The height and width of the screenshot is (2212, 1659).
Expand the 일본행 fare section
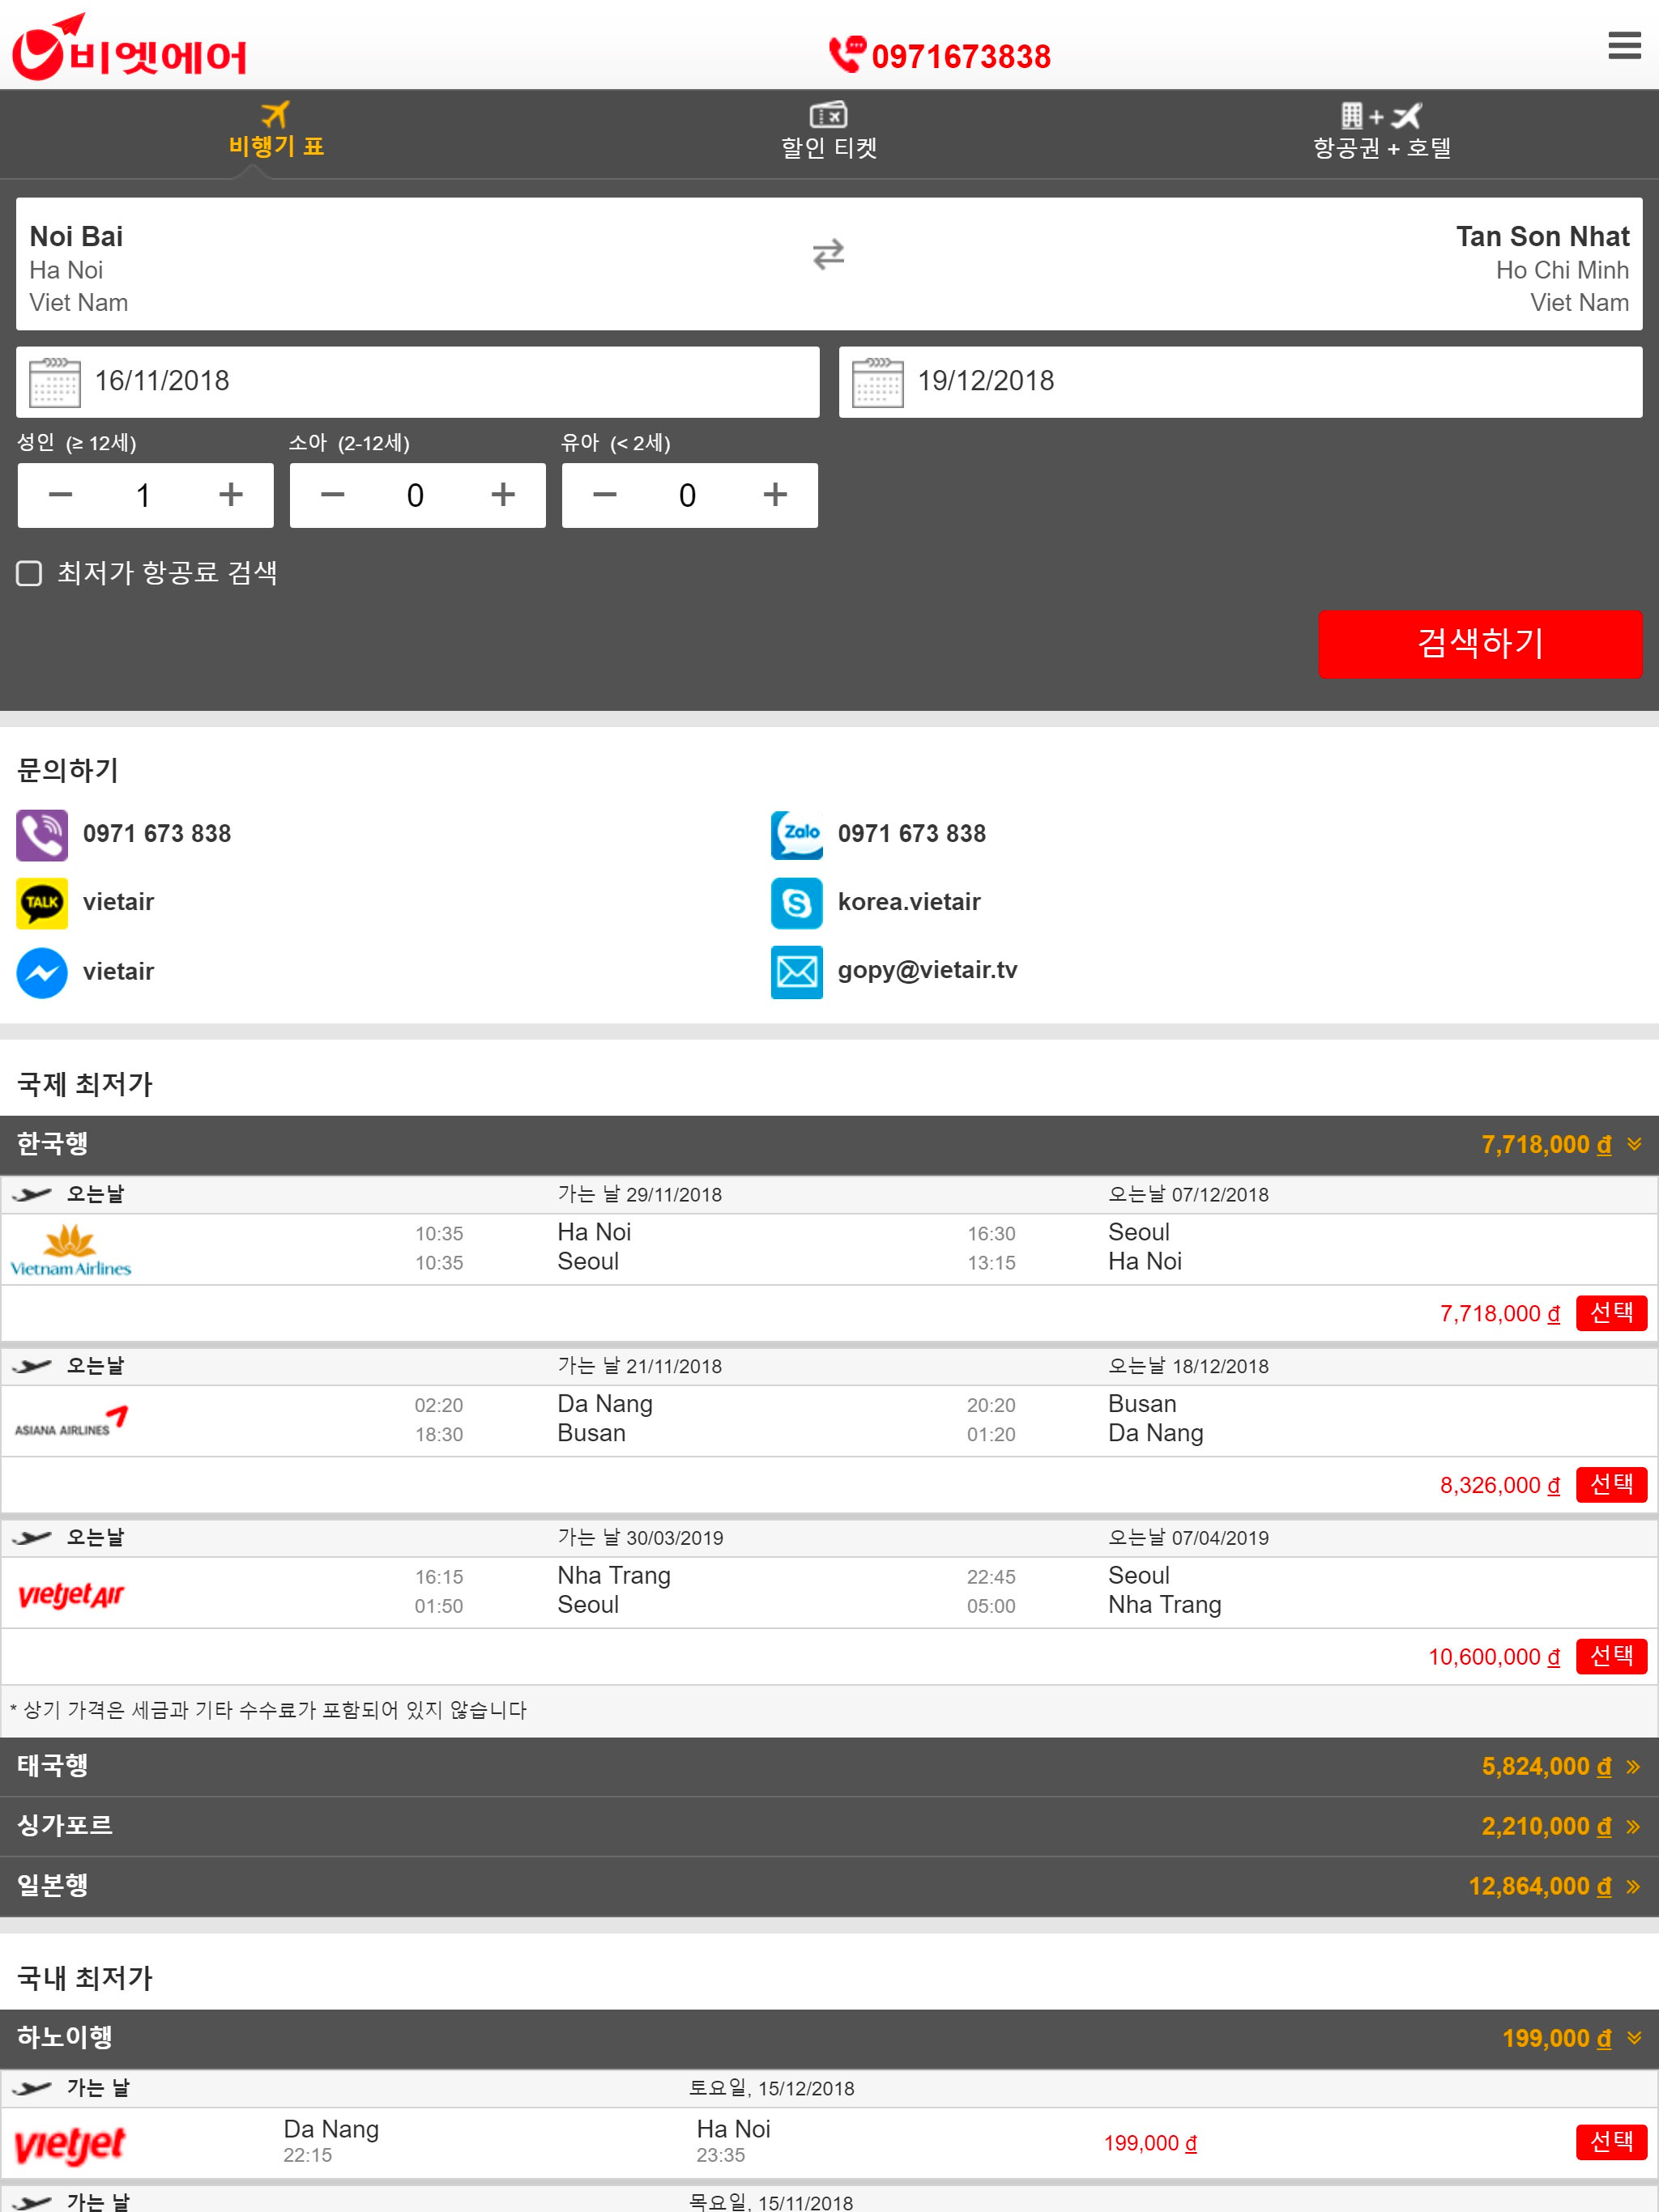(829, 1887)
